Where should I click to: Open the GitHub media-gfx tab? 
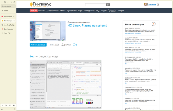[x=8, y=25]
